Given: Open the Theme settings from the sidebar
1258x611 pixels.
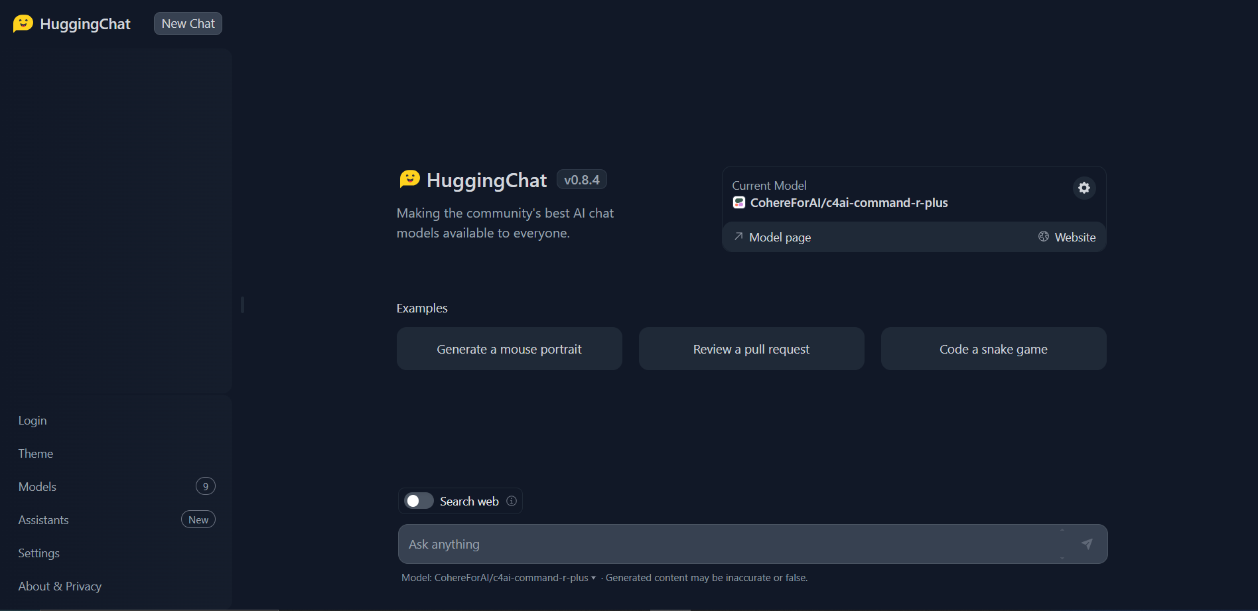Looking at the screenshot, I should 35,453.
